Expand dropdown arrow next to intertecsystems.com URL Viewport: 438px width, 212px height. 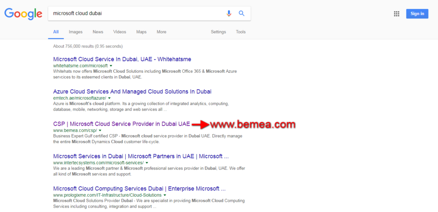tap(147, 163)
